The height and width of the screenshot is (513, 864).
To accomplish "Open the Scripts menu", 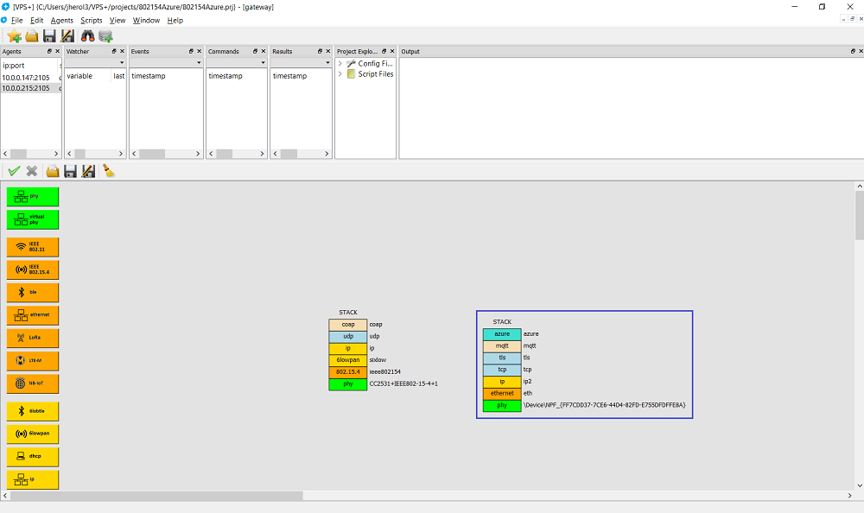I will click(x=92, y=20).
